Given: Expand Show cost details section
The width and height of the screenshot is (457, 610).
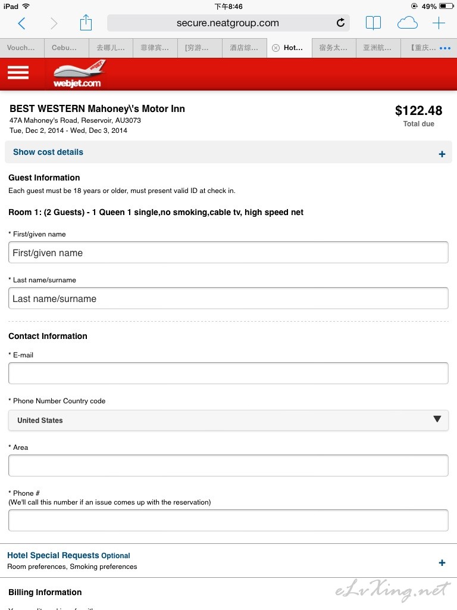Looking at the screenshot, I should tap(228, 152).
